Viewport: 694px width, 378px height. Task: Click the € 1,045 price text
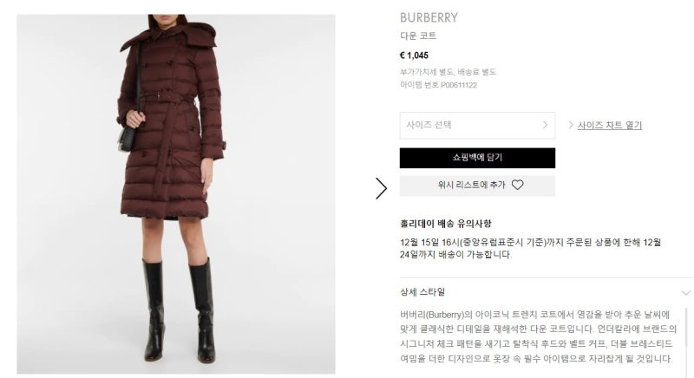pyautogui.click(x=414, y=55)
